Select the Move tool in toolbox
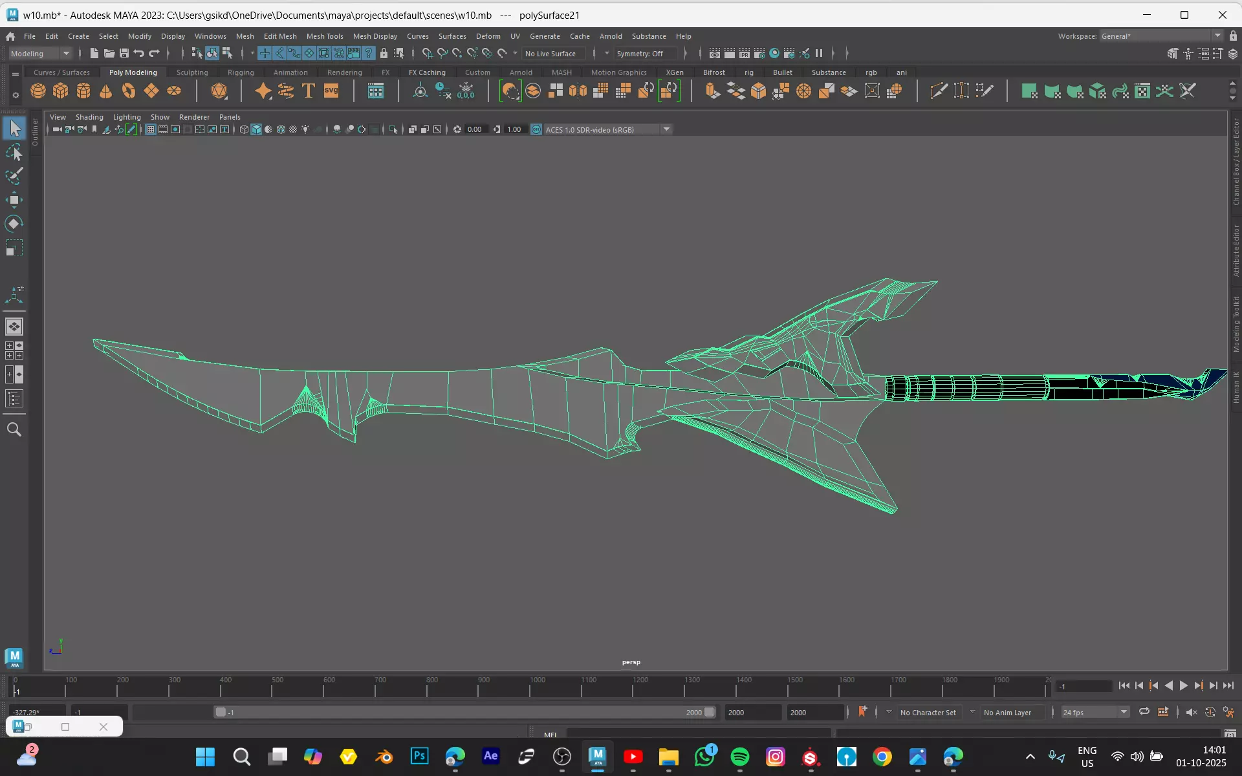The image size is (1242, 776). pyautogui.click(x=14, y=199)
